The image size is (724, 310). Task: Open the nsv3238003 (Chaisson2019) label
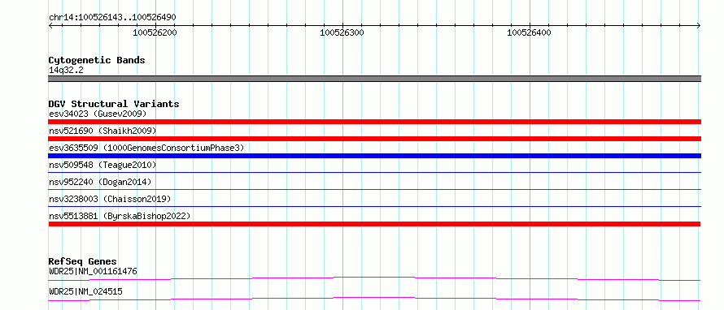point(110,199)
